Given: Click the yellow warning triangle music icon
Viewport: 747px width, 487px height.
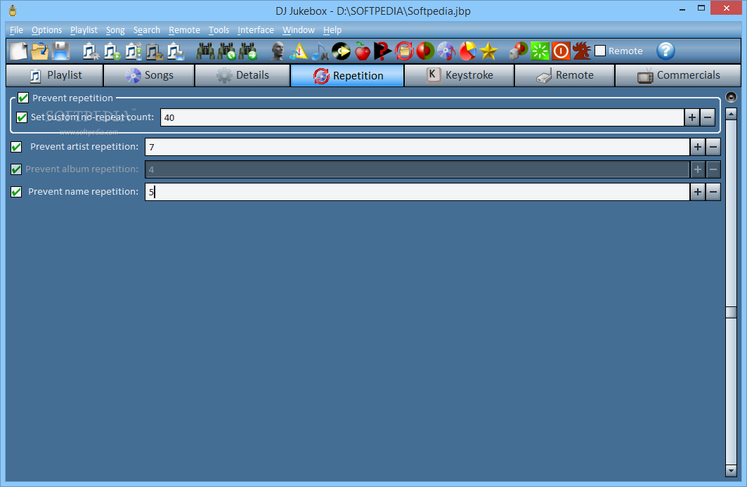Looking at the screenshot, I should tap(299, 51).
